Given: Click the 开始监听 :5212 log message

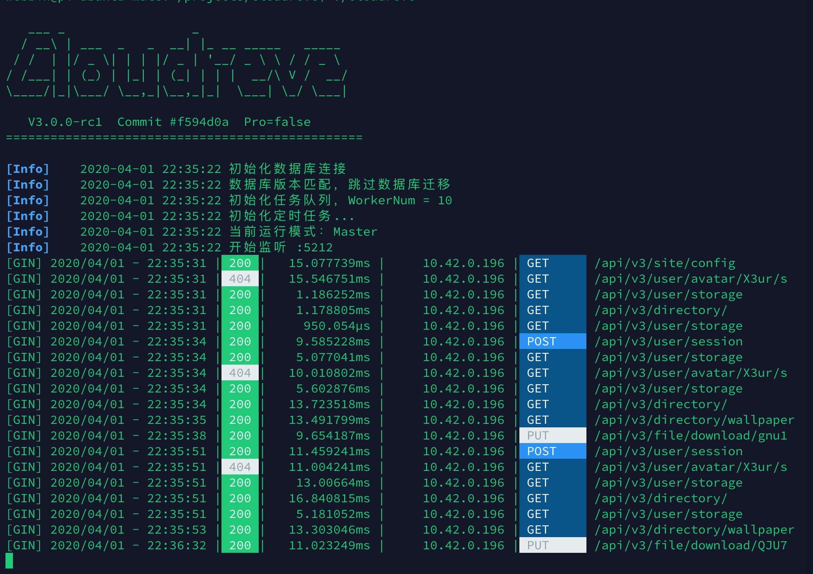Looking at the screenshot, I should 280,247.
